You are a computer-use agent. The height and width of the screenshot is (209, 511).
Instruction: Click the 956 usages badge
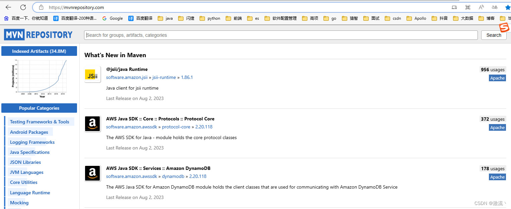[493, 70]
